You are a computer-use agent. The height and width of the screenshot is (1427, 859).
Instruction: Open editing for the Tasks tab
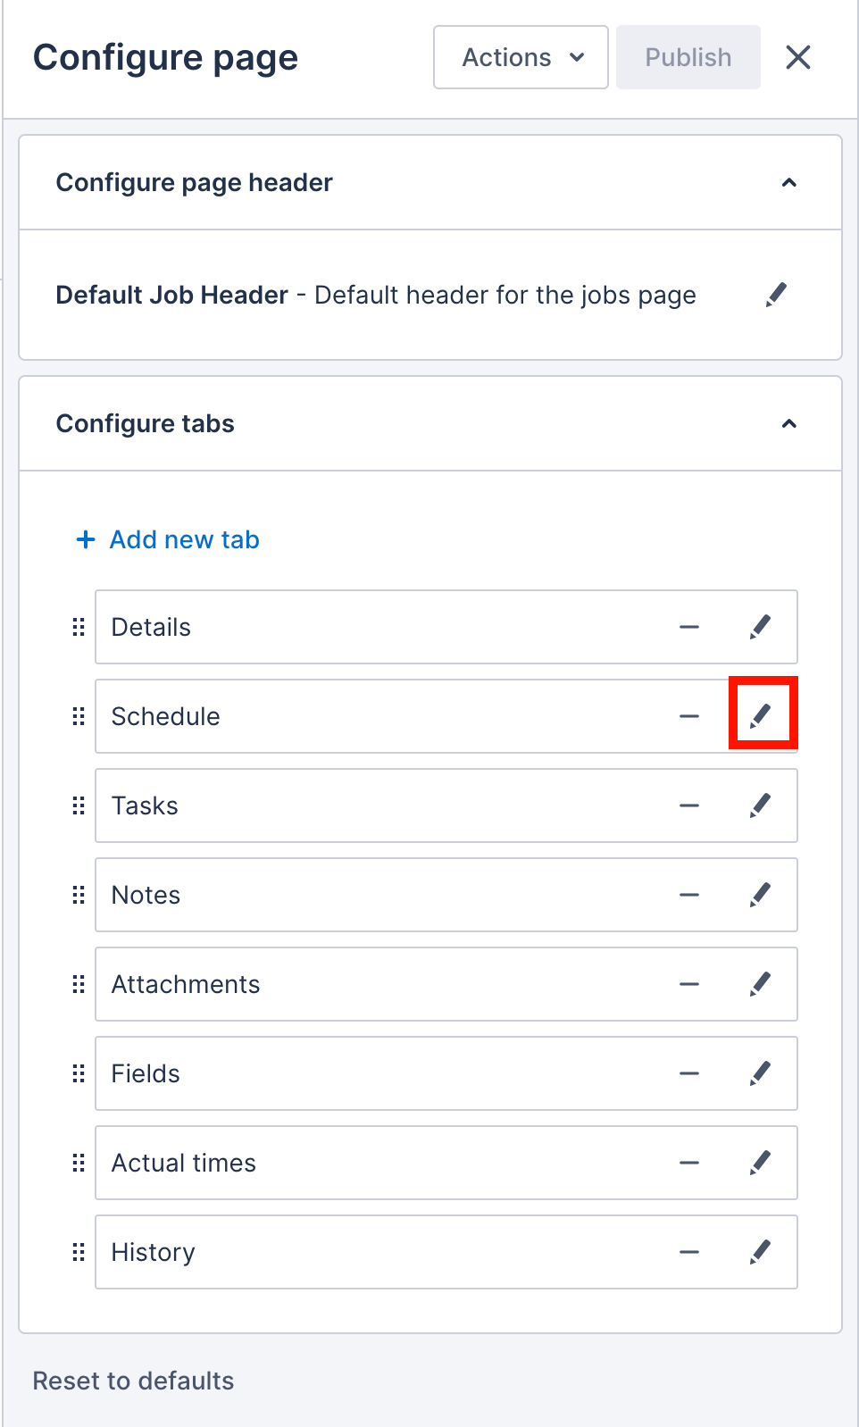coord(760,805)
